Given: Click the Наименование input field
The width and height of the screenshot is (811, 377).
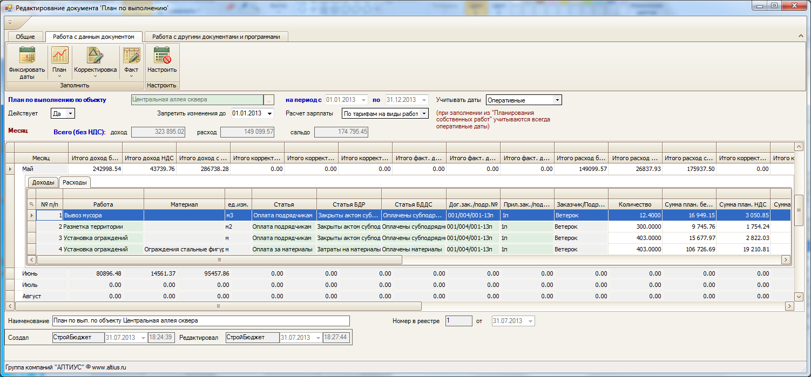Looking at the screenshot, I should tap(201, 321).
